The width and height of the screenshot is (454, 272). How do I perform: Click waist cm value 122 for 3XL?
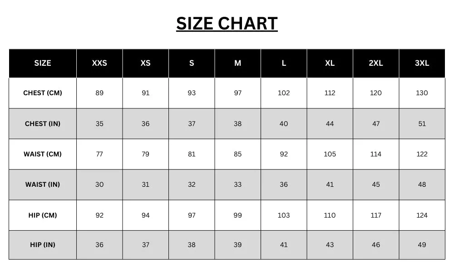(422, 154)
